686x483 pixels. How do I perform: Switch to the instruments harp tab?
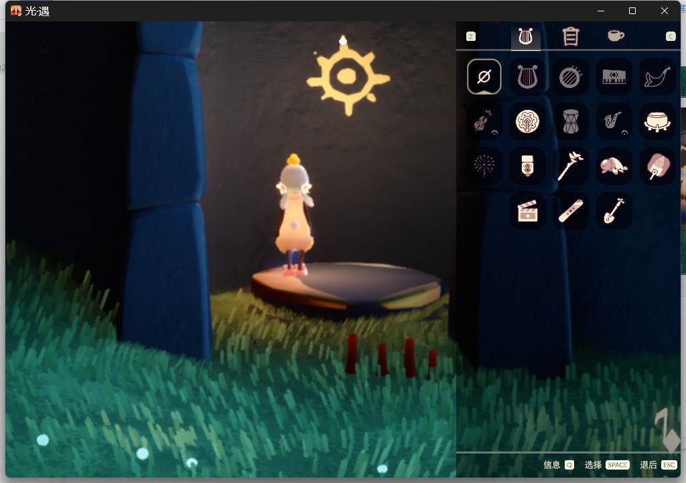click(525, 36)
